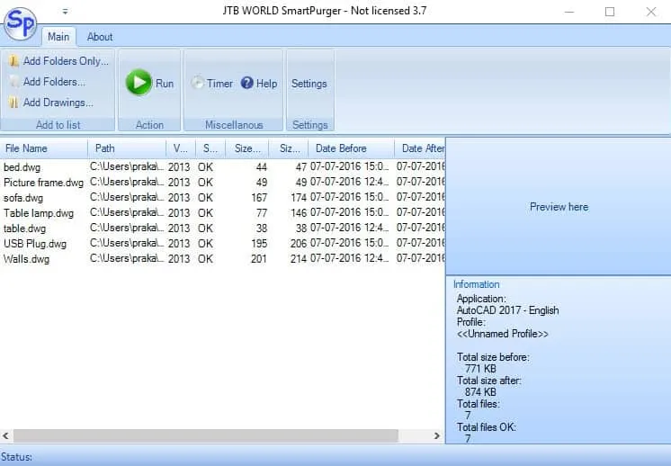This screenshot has height=466, width=671.
Task: Open Help via question mark icon
Action: click(247, 83)
